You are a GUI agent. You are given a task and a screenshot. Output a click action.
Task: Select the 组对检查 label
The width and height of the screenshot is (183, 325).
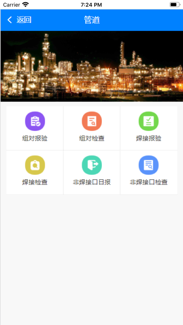click(91, 139)
